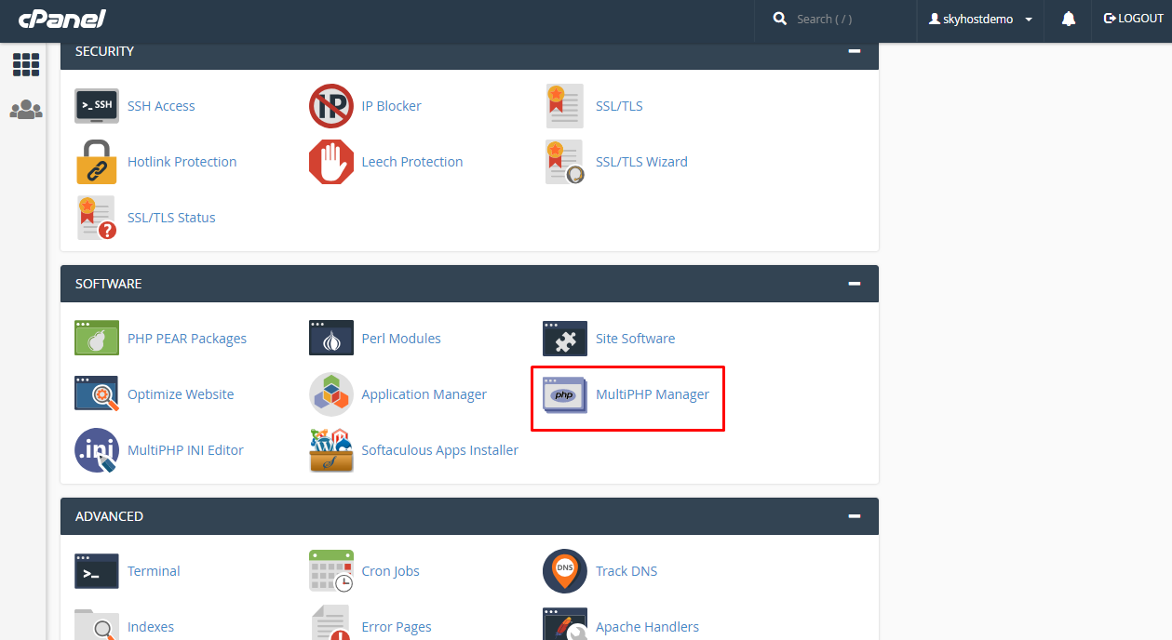Open the Perl Modules link
Image resolution: width=1172 pixels, height=640 pixels.
[401, 339]
